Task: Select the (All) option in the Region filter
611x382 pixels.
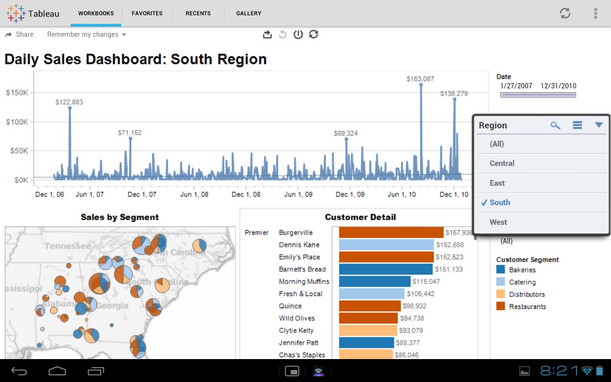Action: 497,144
